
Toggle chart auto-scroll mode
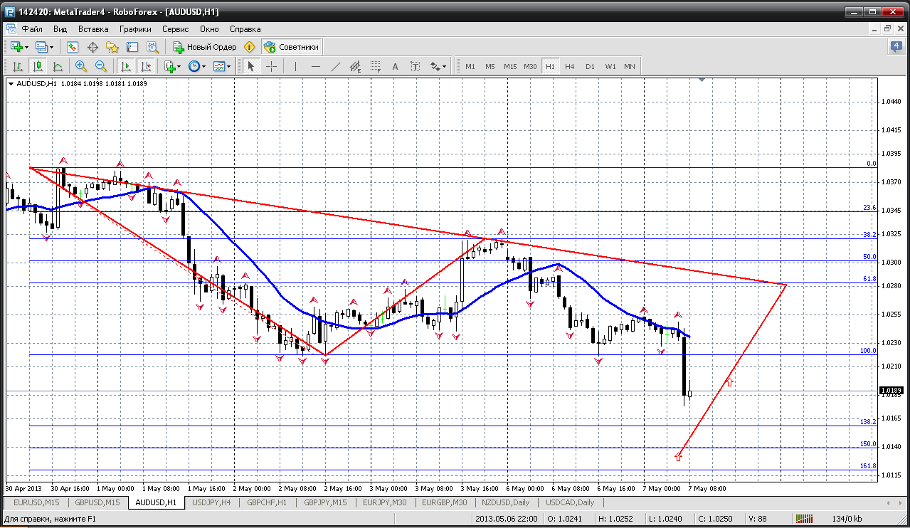tap(126, 66)
